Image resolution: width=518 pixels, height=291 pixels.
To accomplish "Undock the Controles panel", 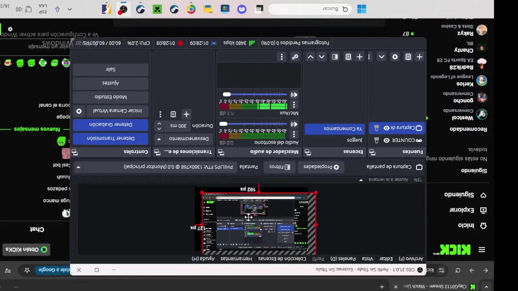I will point(74,152).
